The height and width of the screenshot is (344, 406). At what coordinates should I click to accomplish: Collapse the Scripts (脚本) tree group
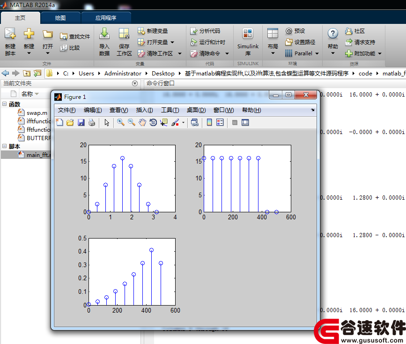coord(4,146)
